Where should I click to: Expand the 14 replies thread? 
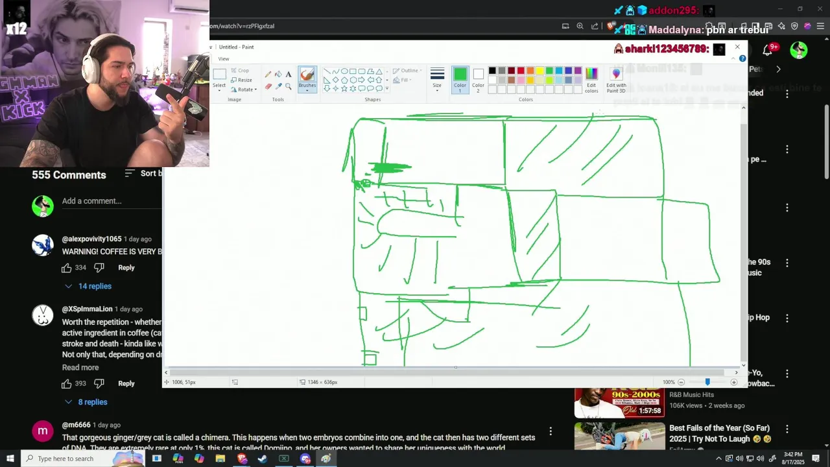pyautogui.click(x=88, y=286)
